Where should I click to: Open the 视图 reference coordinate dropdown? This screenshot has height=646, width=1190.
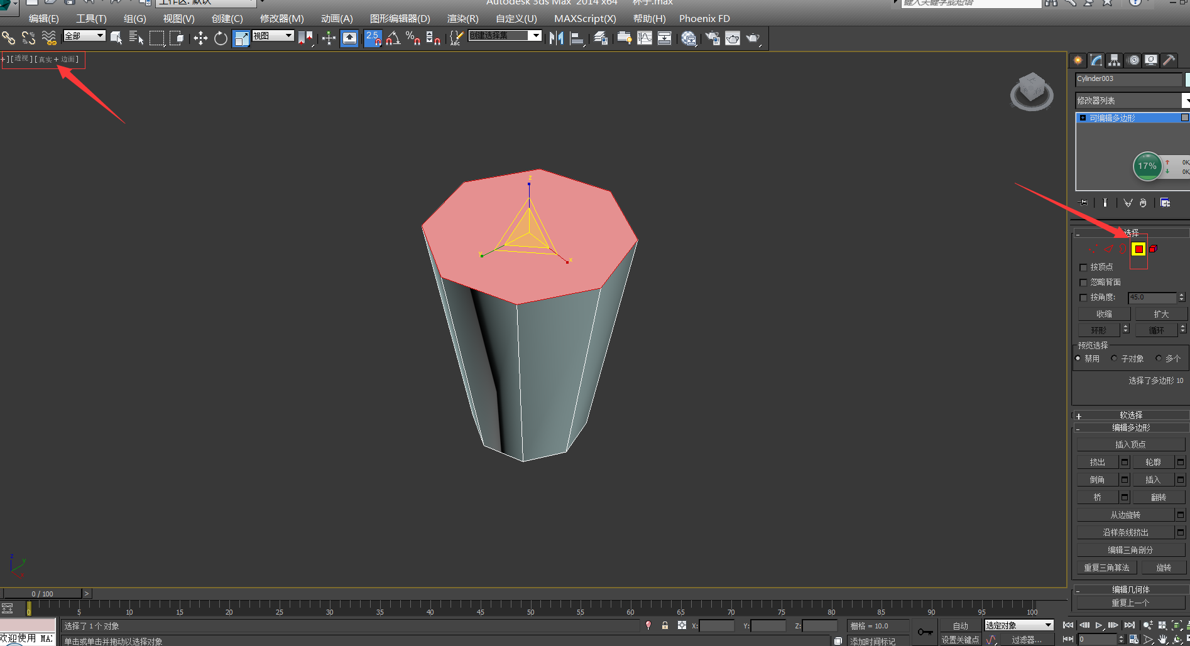273,36
